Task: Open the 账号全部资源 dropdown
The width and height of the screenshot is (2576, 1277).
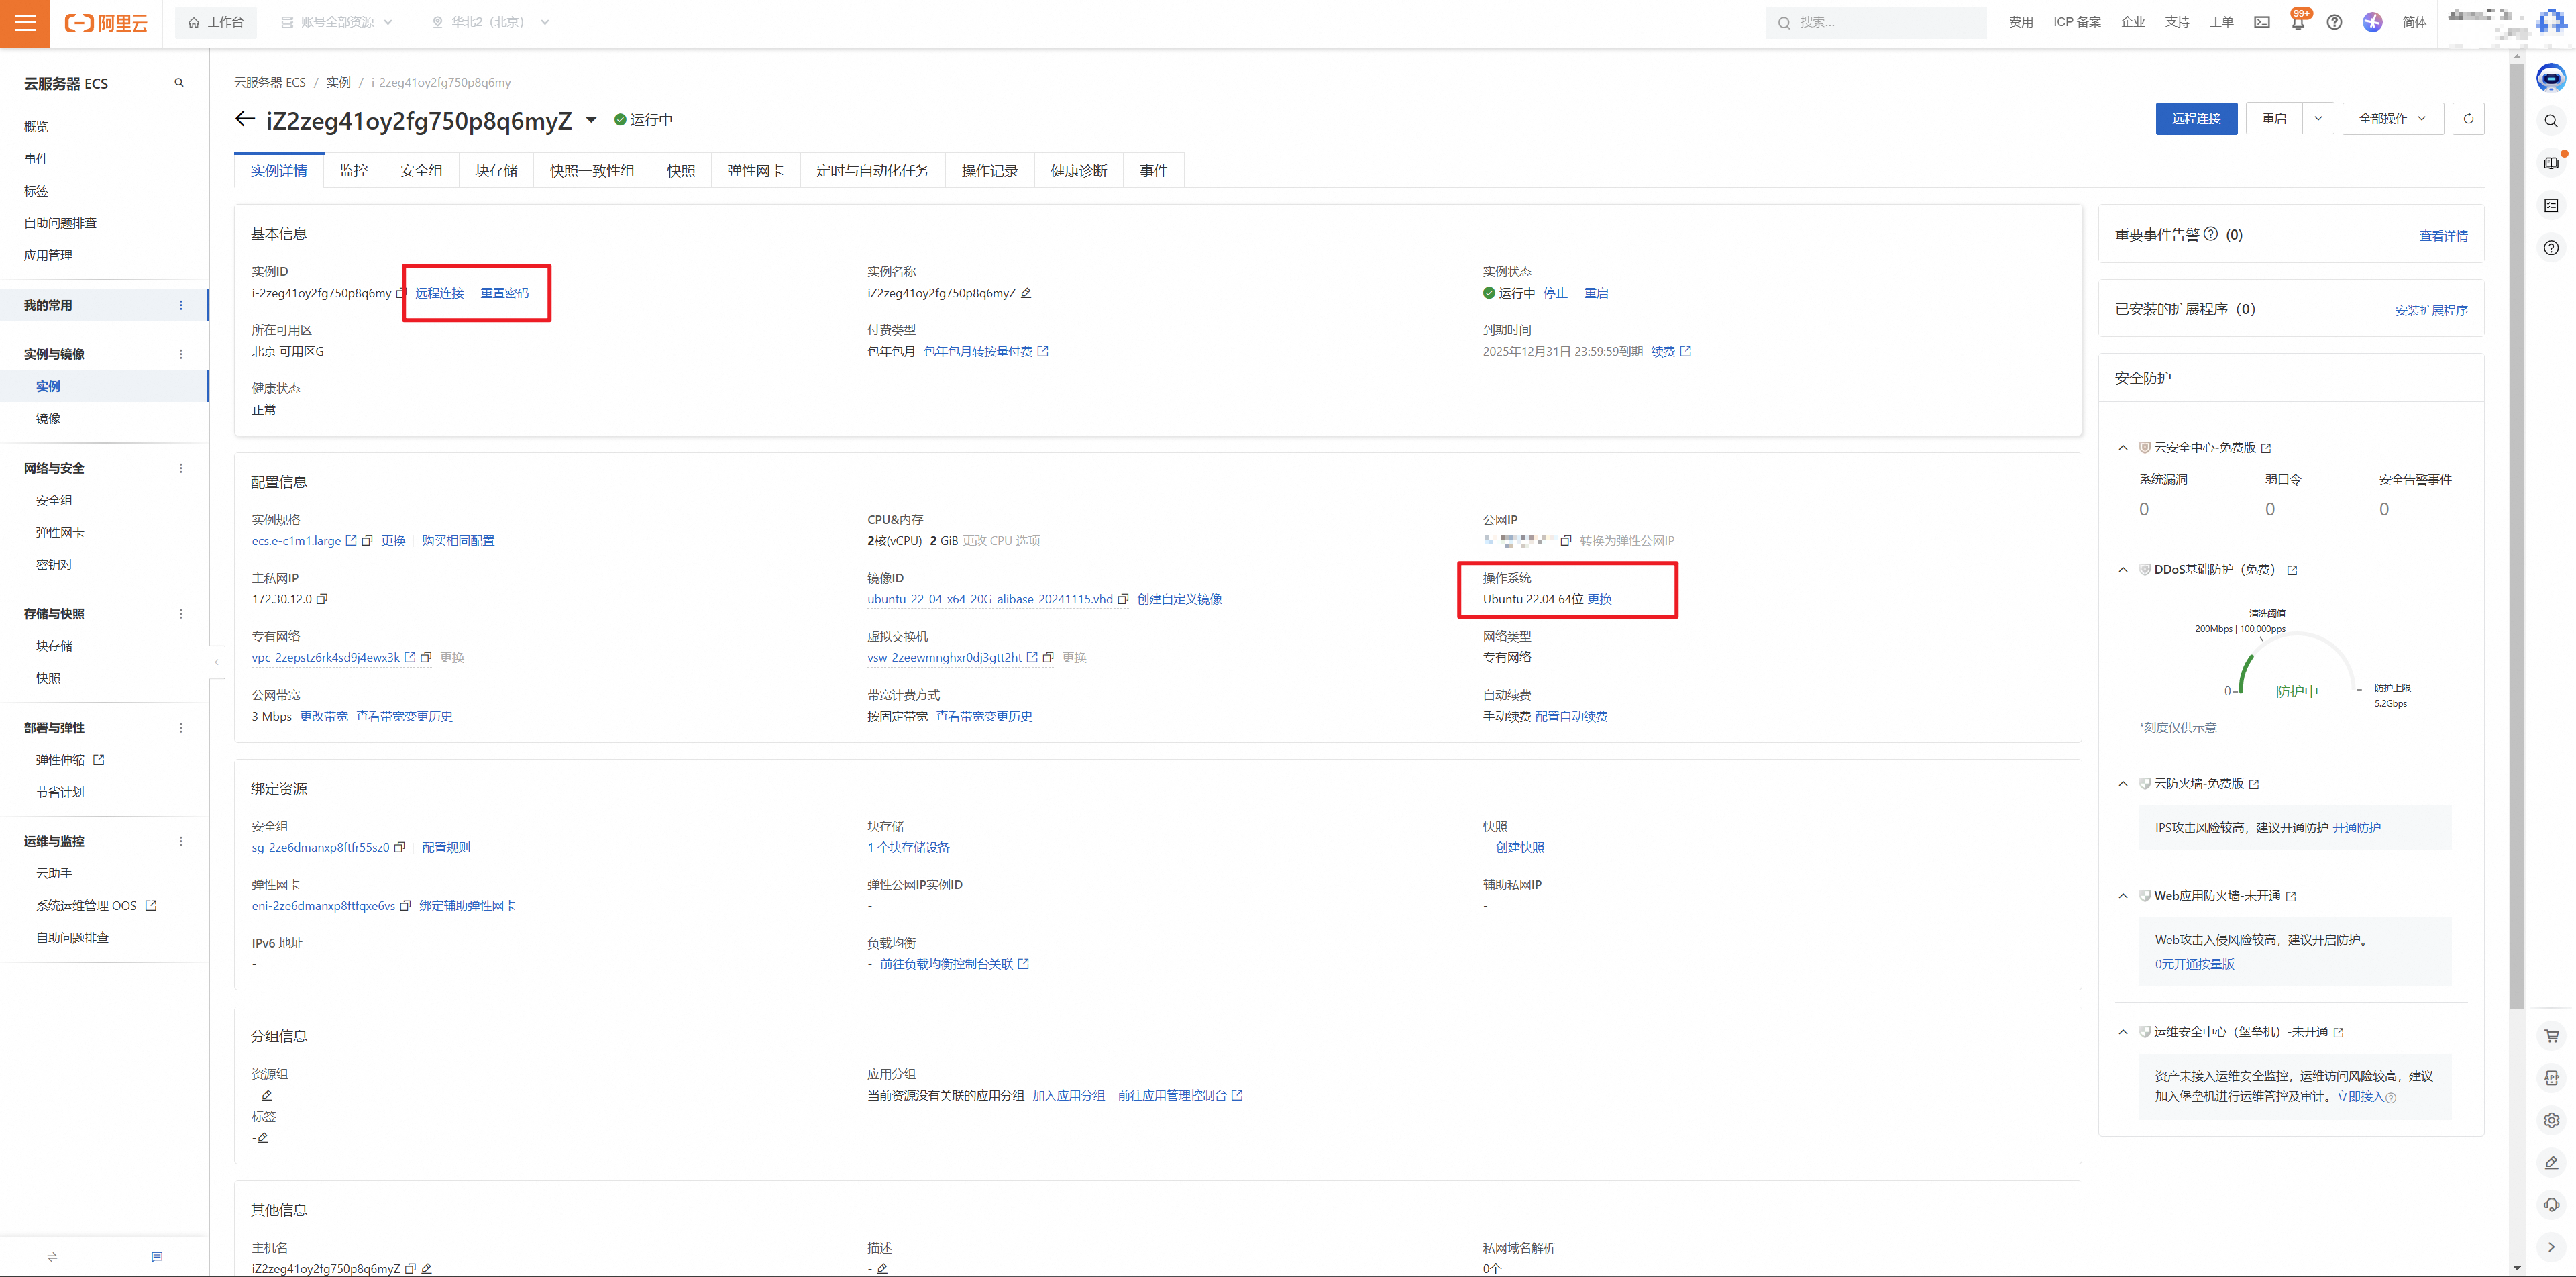Action: tap(337, 22)
